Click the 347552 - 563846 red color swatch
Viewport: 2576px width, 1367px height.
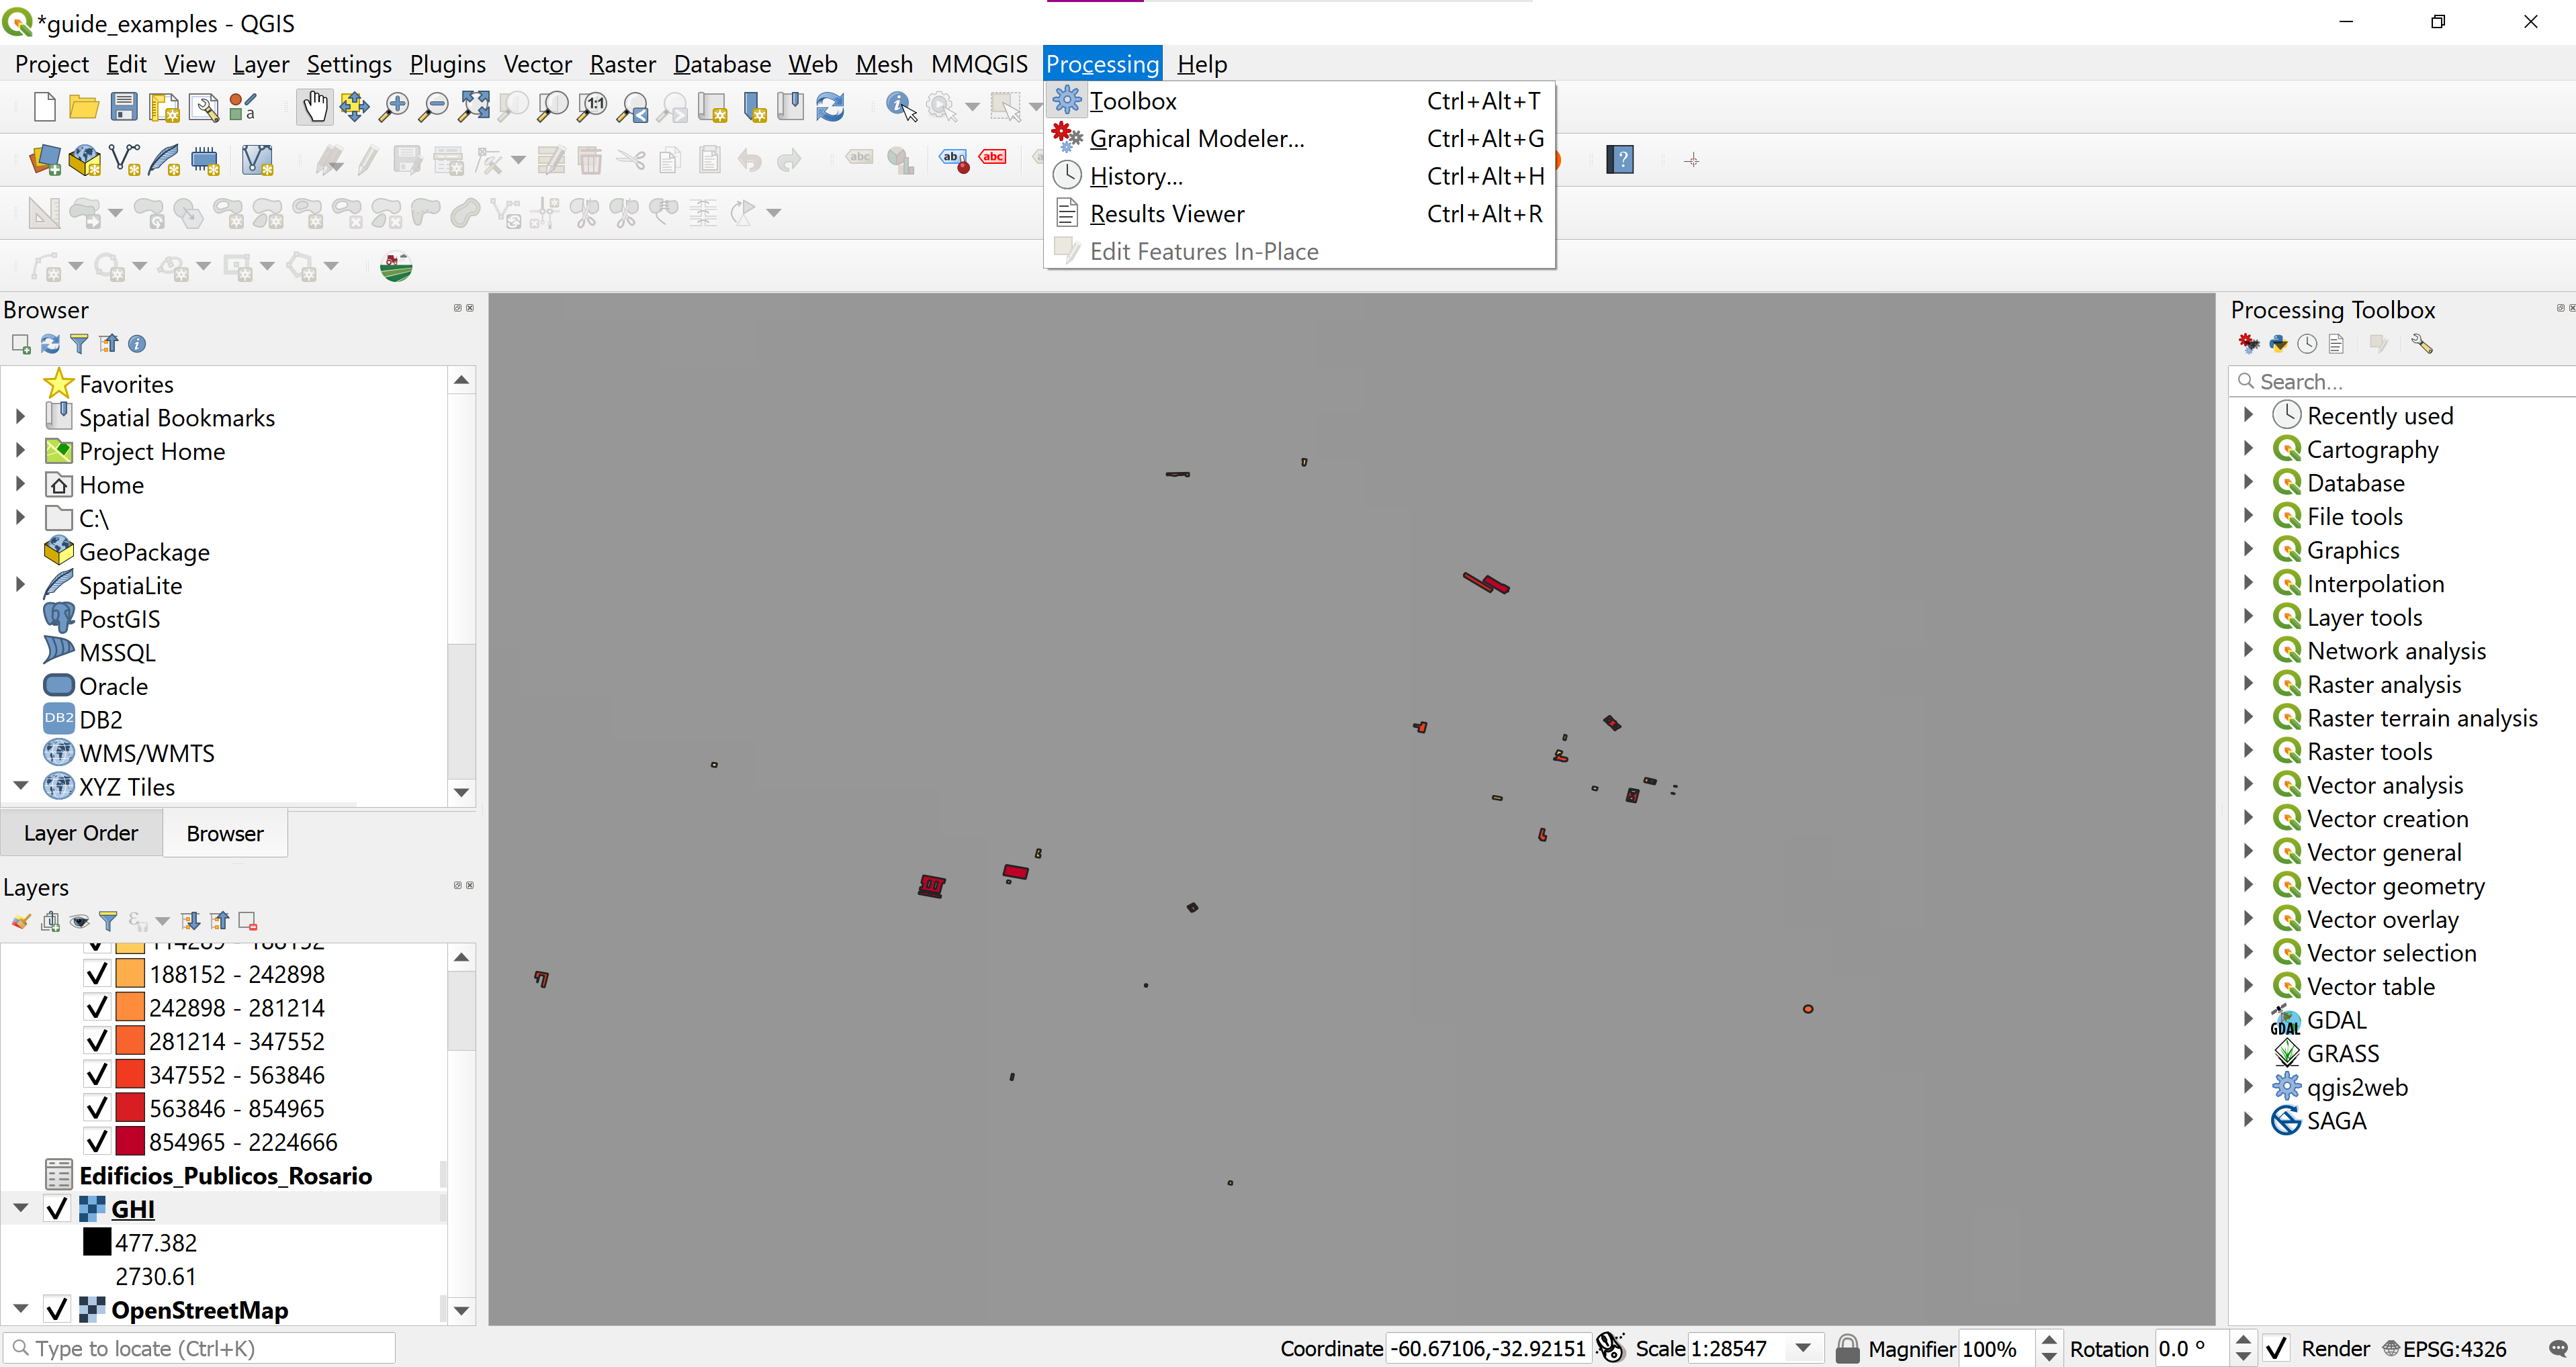tap(130, 1074)
